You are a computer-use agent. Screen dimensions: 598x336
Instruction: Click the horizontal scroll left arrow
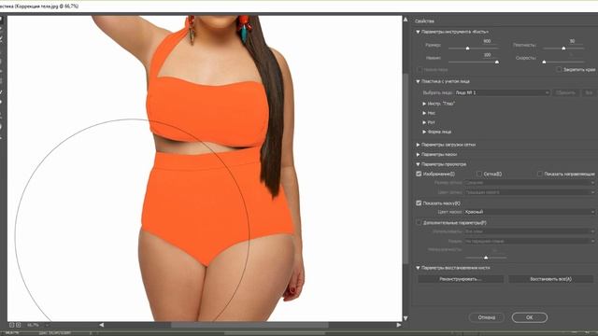click(x=102, y=325)
